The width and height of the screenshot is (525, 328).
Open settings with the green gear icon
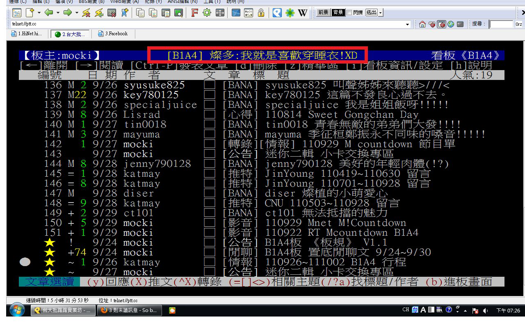pos(207,13)
